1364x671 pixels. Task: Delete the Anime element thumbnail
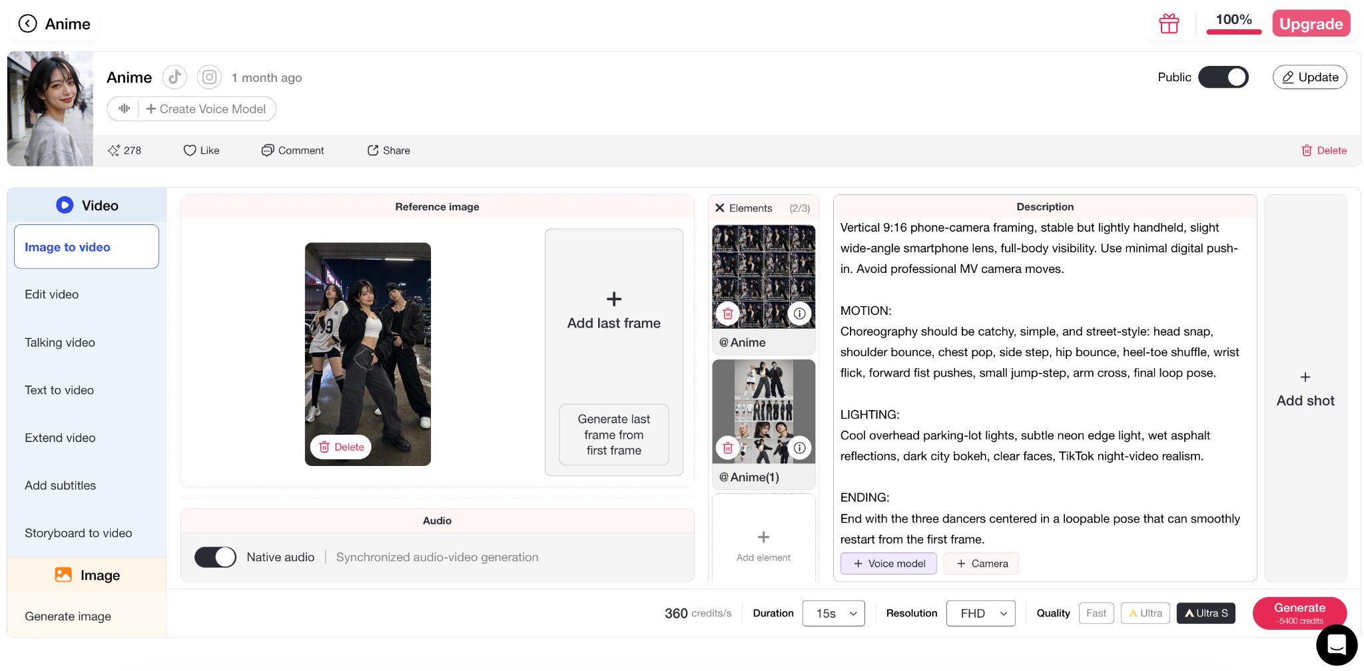pyautogui.click(x=728, y=314)
